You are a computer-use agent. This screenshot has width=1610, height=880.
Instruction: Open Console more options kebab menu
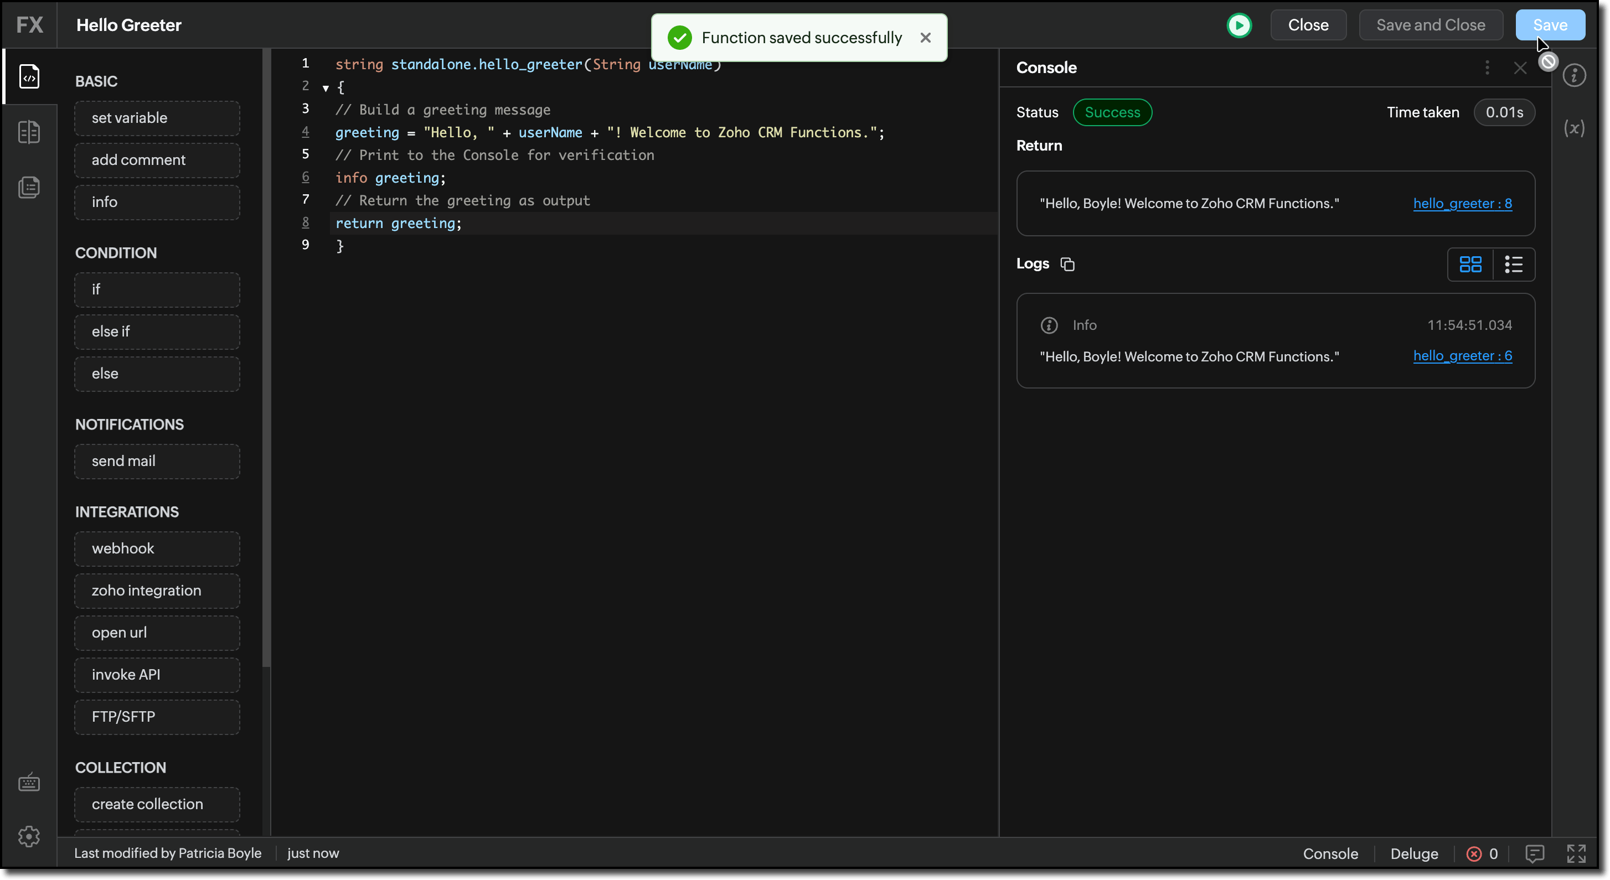click(x=1487, y=68)
